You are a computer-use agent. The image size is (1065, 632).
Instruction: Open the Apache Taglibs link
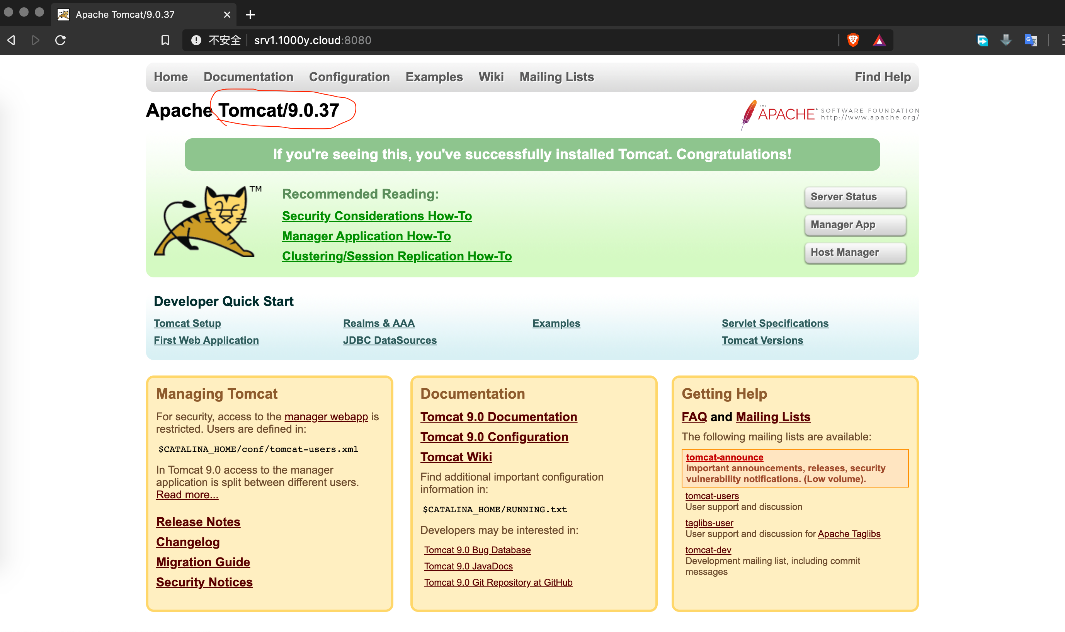[x=849, y=533]
